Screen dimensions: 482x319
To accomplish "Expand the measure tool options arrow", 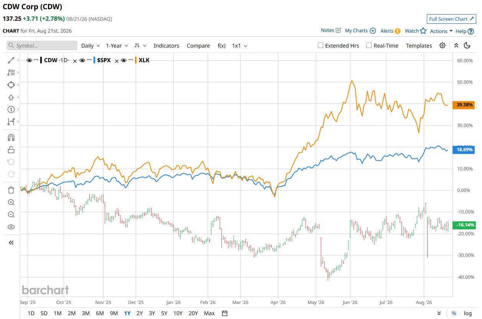I will tap(18, 122).
